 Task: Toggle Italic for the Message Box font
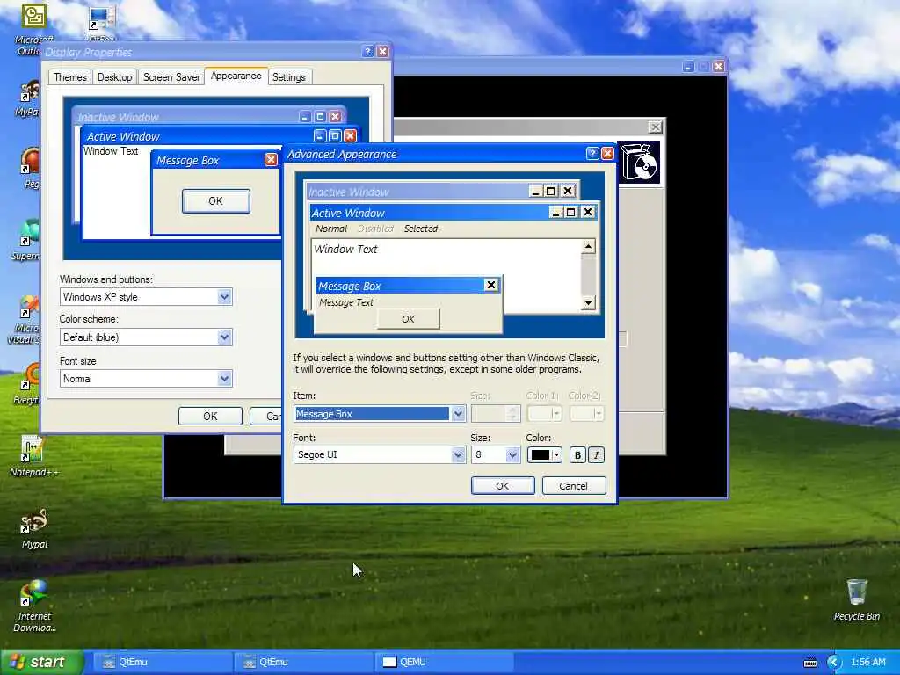tap(597, 454)
